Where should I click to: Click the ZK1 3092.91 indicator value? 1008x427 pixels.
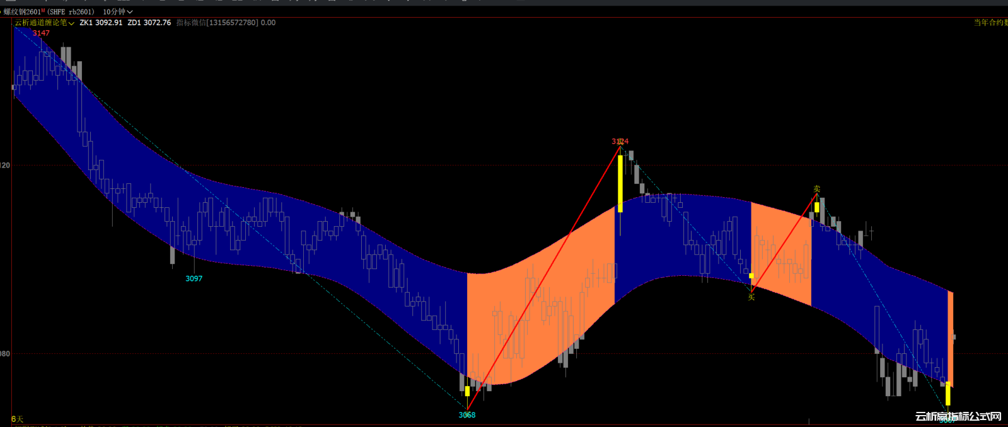coord(101,23)
